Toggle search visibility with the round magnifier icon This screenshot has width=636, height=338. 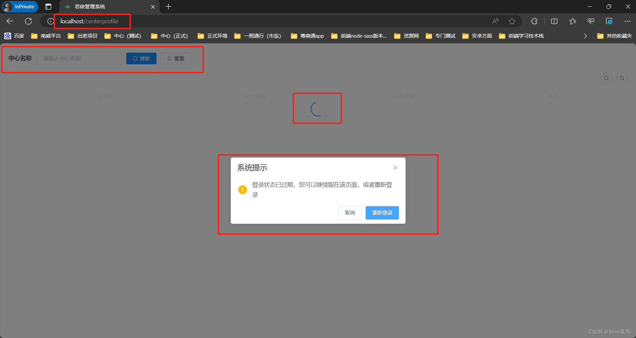[x=606, y=78]
